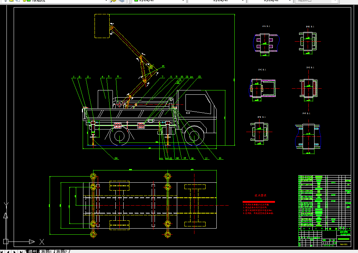Click the yellow dashed work basket outline
The width and height of the screenshot is (358, 253).
click(102, 26)
